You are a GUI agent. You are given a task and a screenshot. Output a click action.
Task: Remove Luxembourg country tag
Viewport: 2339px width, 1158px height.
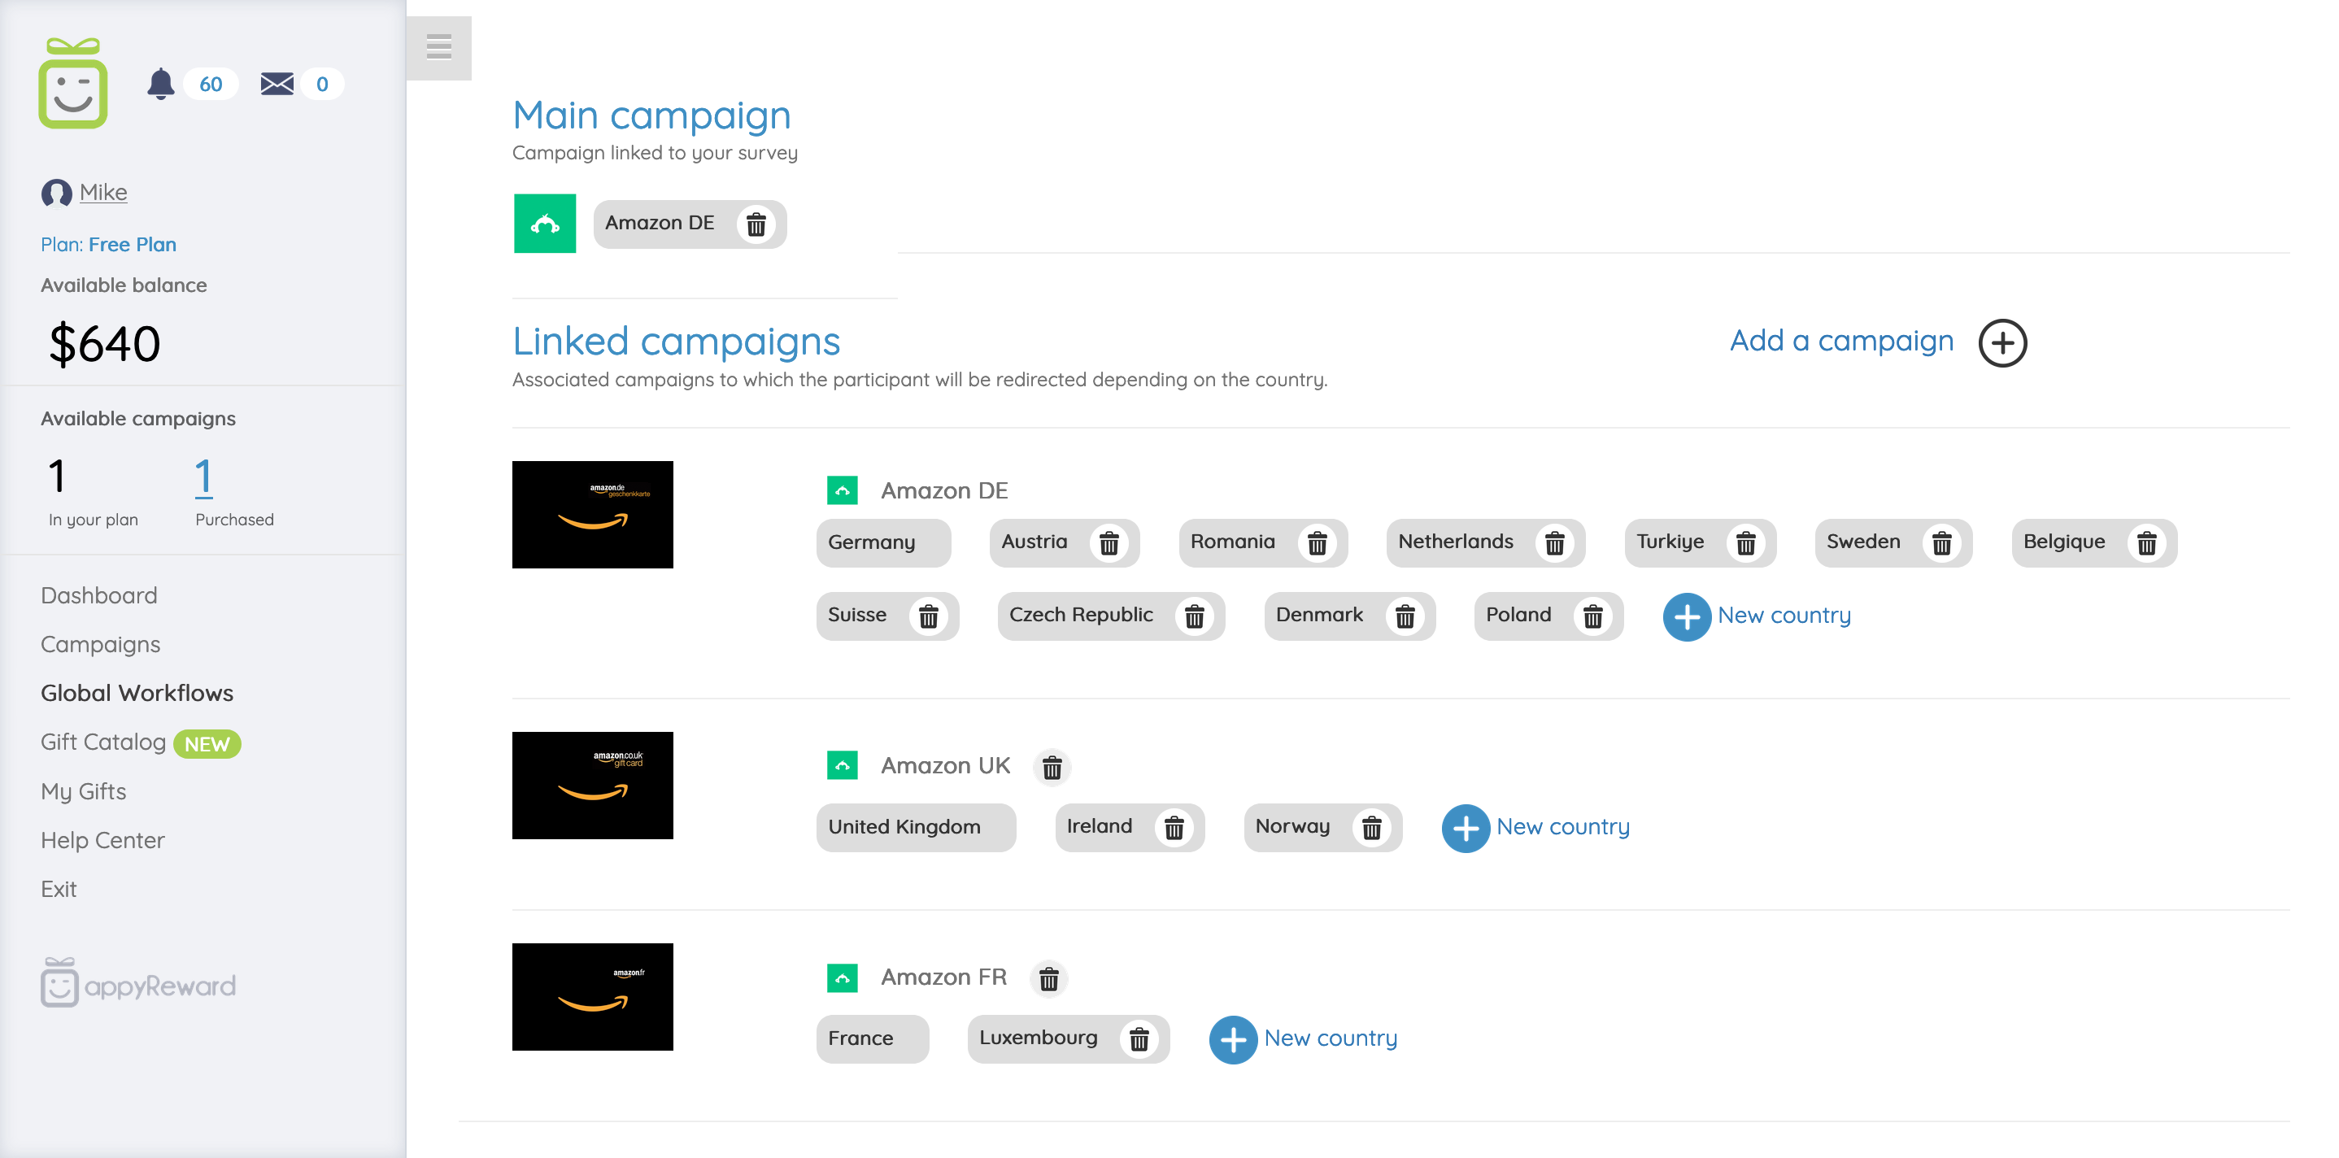click(1139, 1039)
